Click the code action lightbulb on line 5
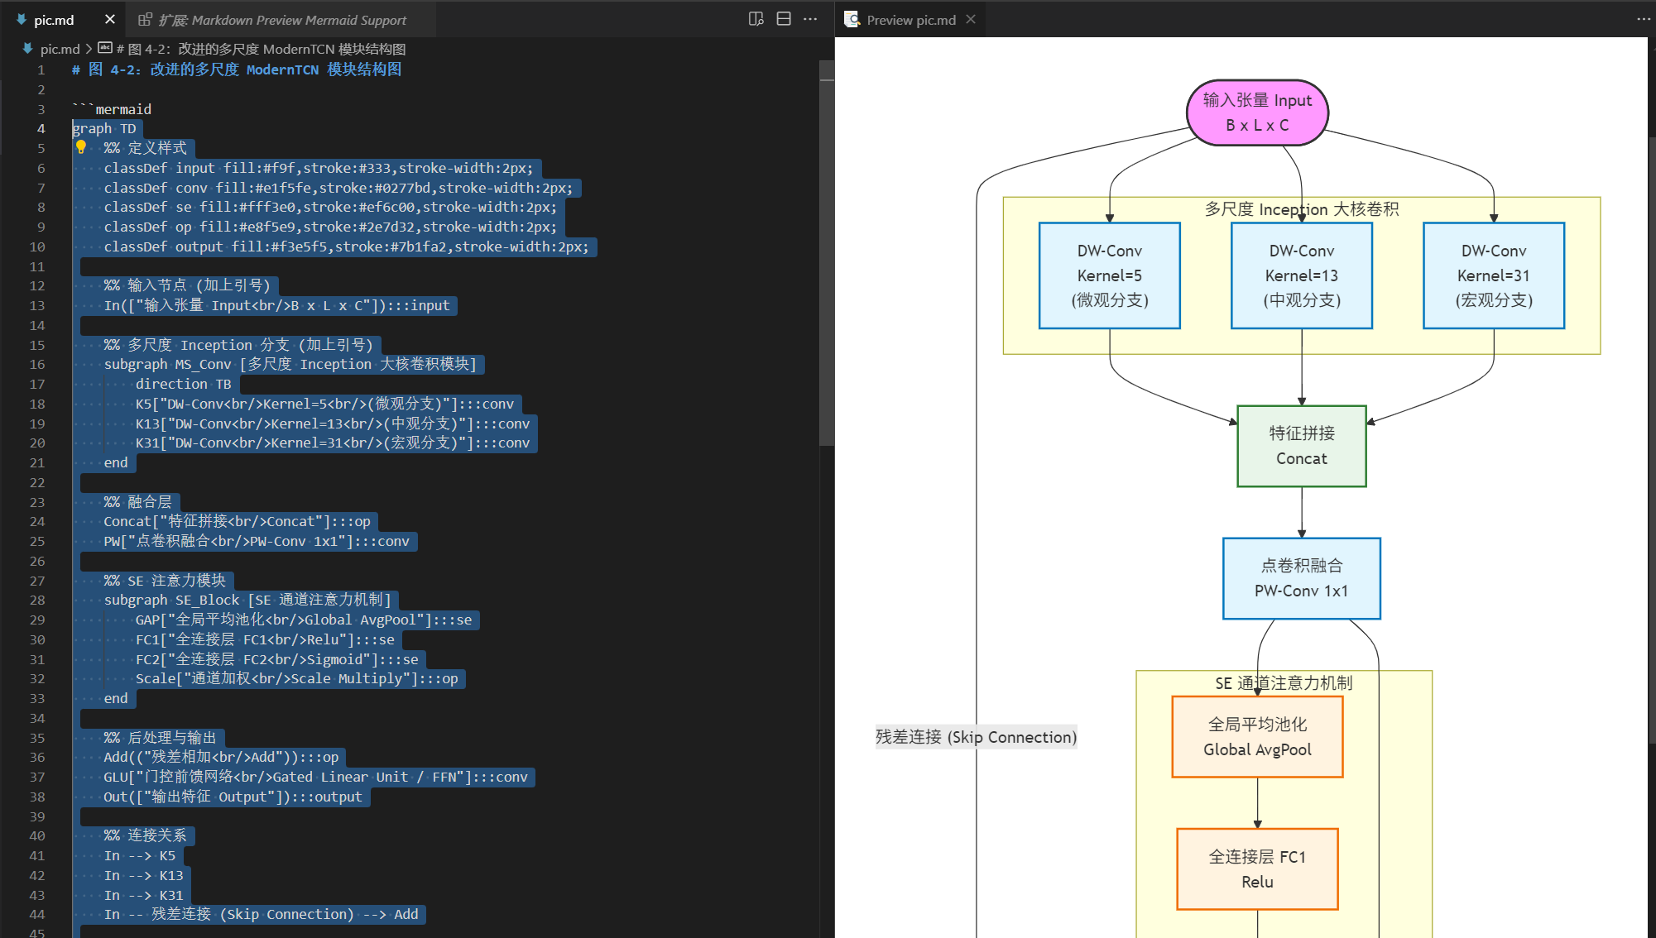Screen dimensions: 1656x938 click(81, 147)
